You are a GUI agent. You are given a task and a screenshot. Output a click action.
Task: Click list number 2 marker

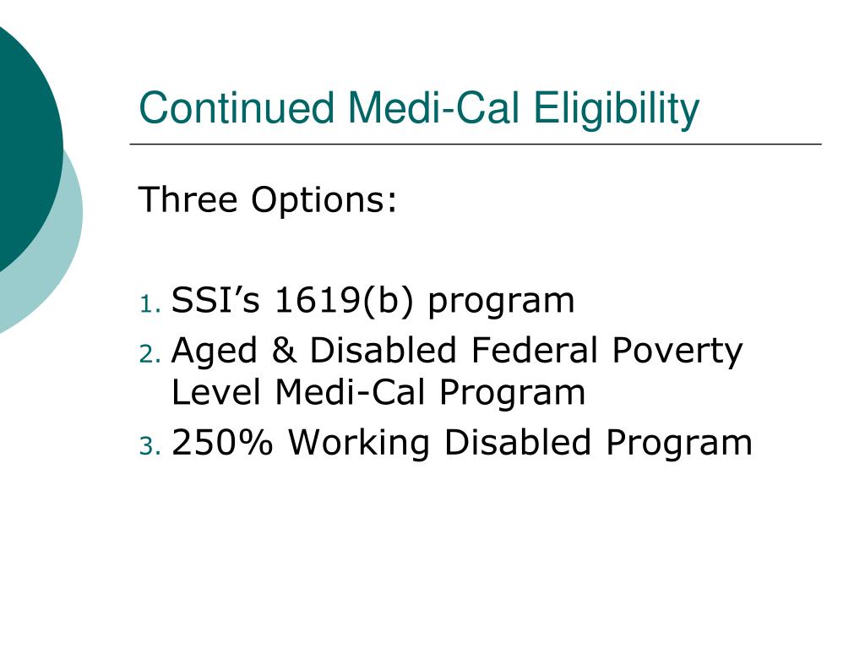pyautogui.click(x=150, y=354)
